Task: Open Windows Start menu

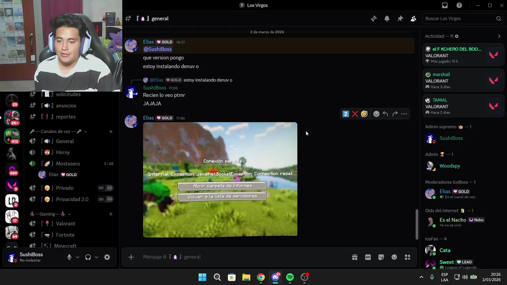Action: [x=202, y=277]
